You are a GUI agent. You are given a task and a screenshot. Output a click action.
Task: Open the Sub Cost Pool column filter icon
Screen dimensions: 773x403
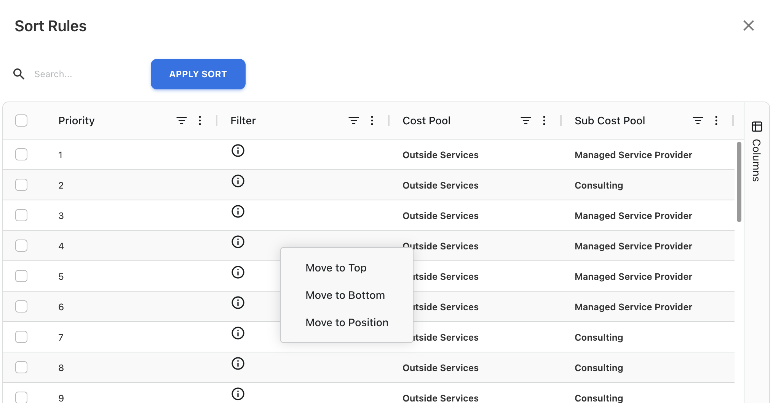tap(698, 121)
